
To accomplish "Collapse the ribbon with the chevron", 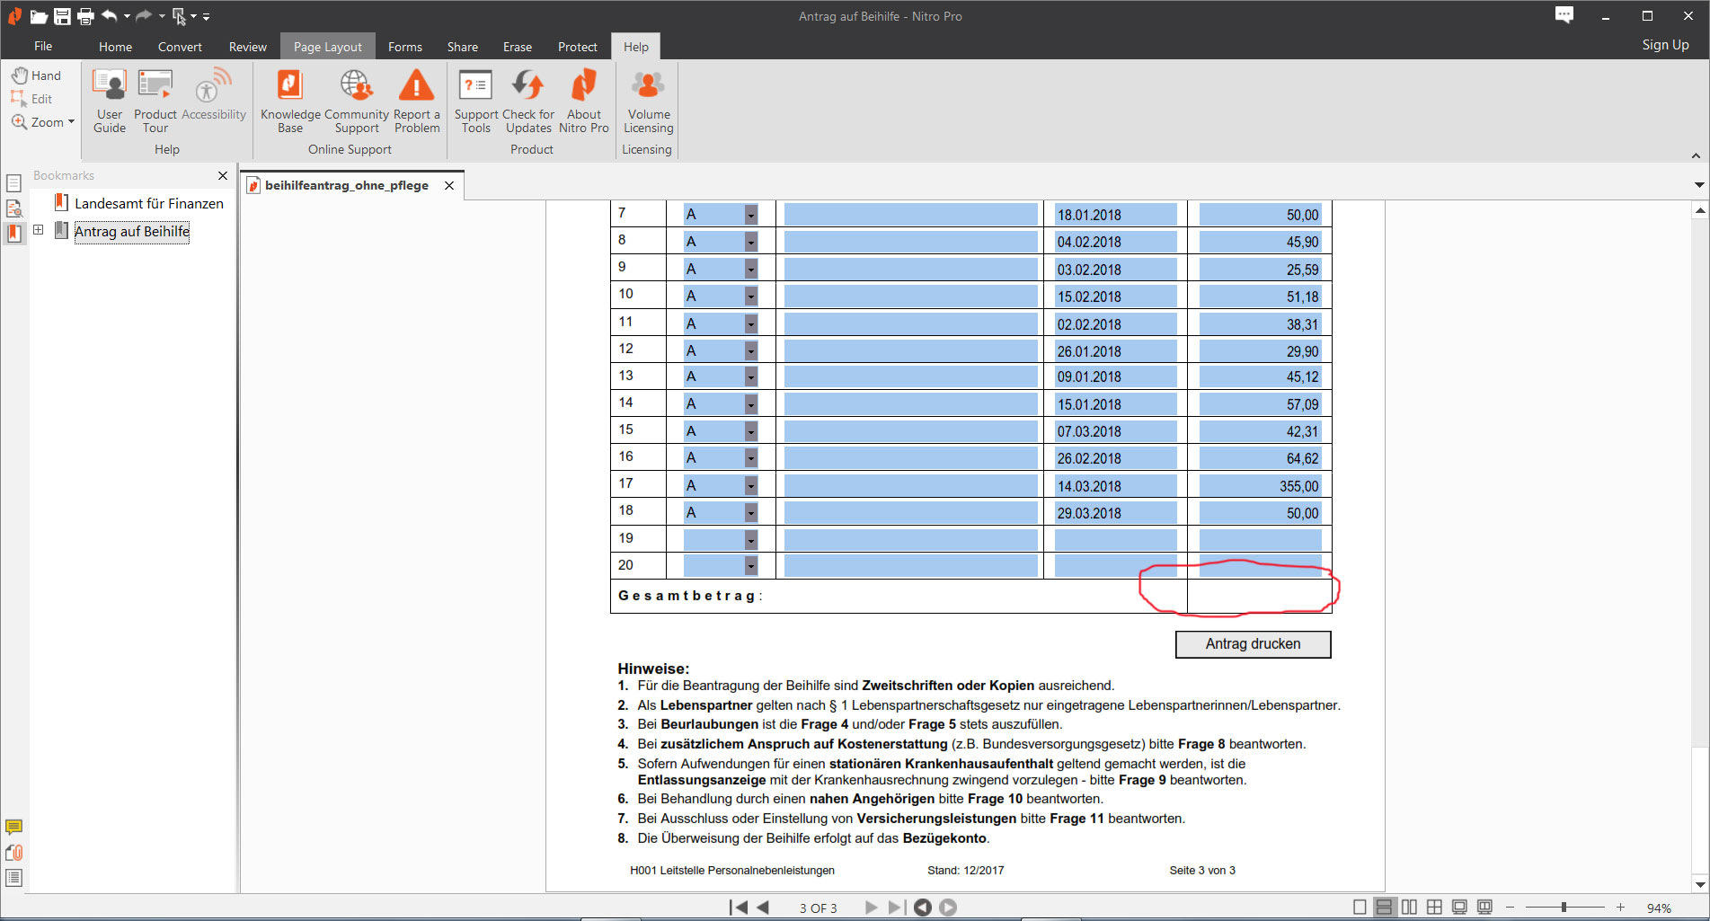I will point(1696,156).
